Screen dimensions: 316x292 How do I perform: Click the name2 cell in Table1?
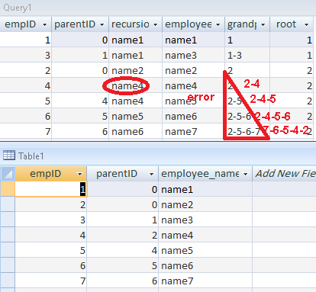[x=205, y=204]
